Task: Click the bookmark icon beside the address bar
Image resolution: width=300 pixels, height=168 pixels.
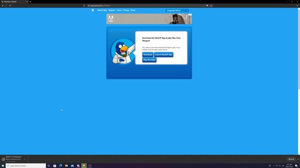Action: (84, 6)
